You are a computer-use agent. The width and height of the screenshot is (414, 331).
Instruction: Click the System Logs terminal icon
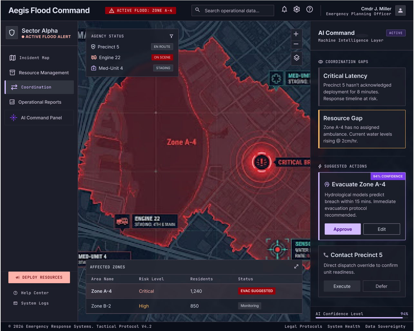(x=15, y=303)
